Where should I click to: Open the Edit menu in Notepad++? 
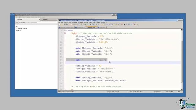[x=62, y=22]
